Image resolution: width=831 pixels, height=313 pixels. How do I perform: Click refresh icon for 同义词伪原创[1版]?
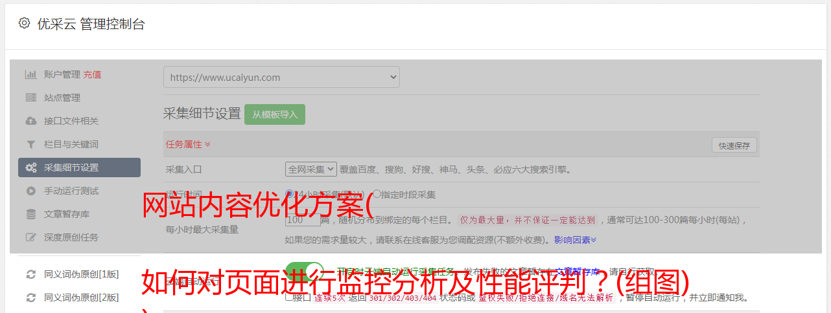[x=30, y=274]
